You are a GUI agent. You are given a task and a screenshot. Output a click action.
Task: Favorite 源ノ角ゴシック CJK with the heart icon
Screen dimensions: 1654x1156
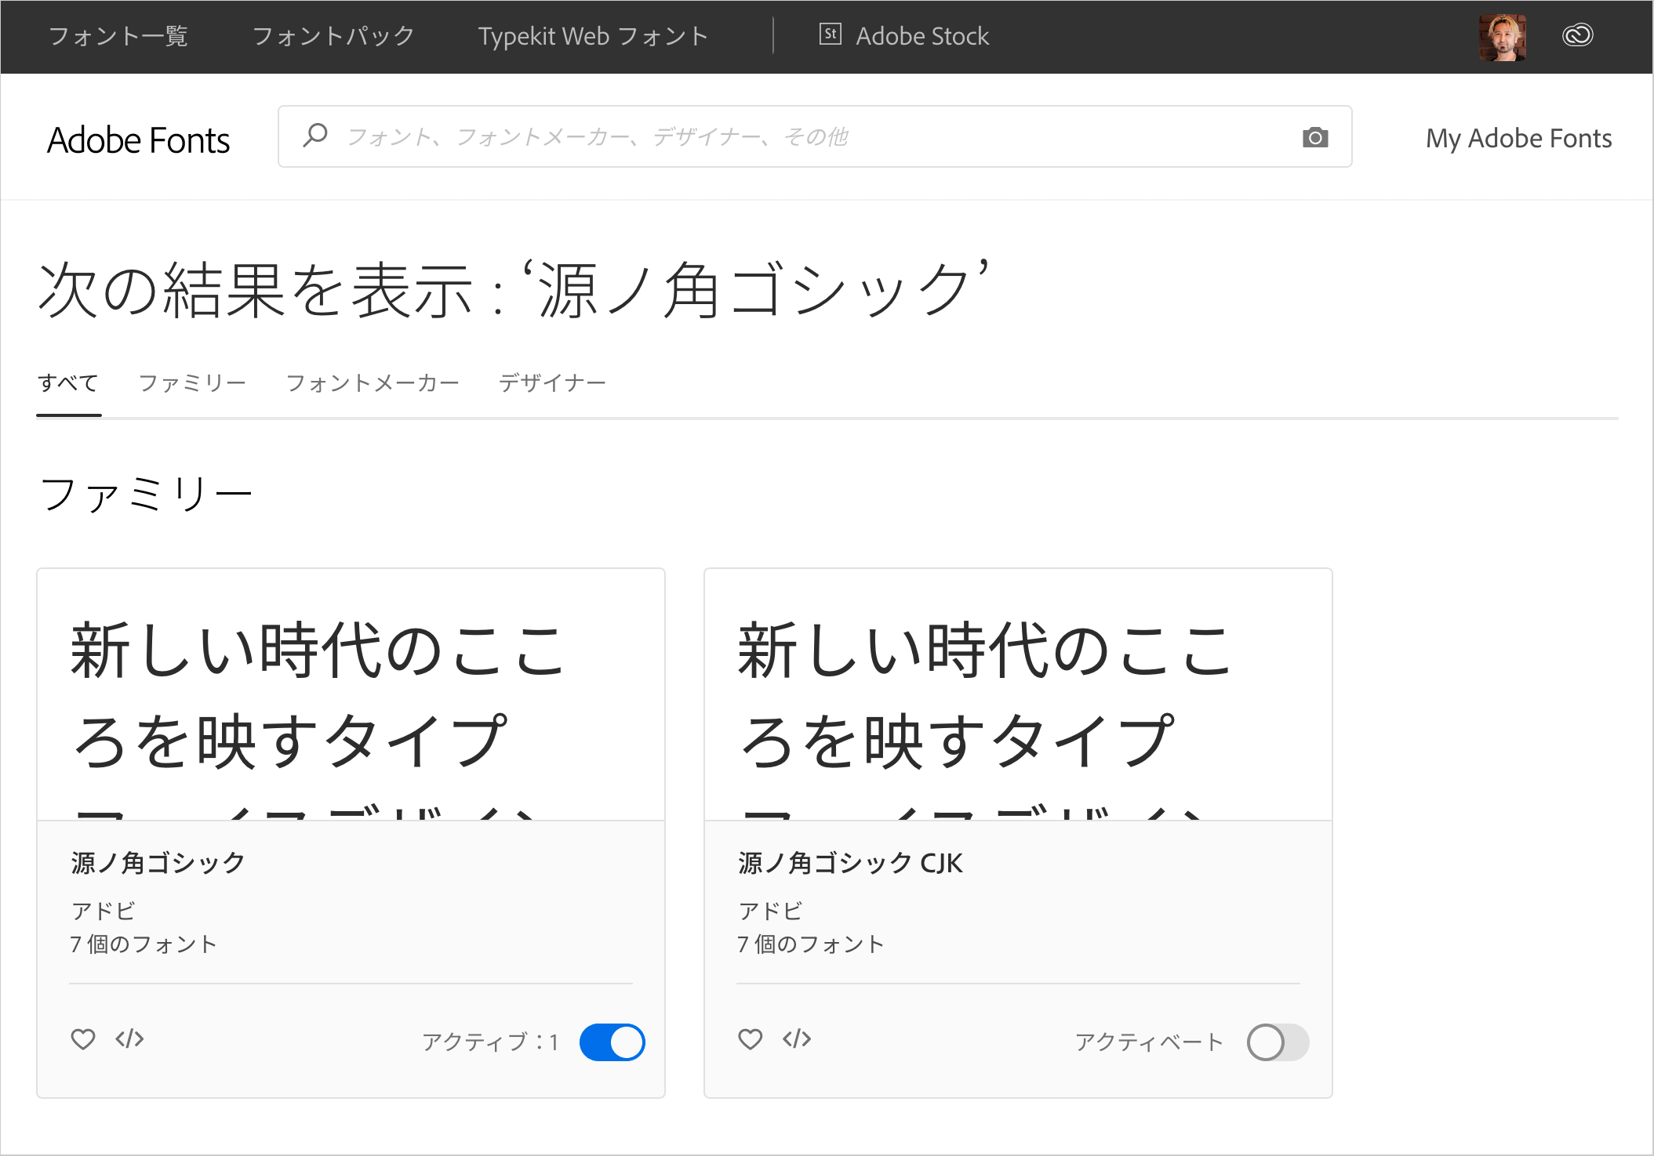[751, 1039]
